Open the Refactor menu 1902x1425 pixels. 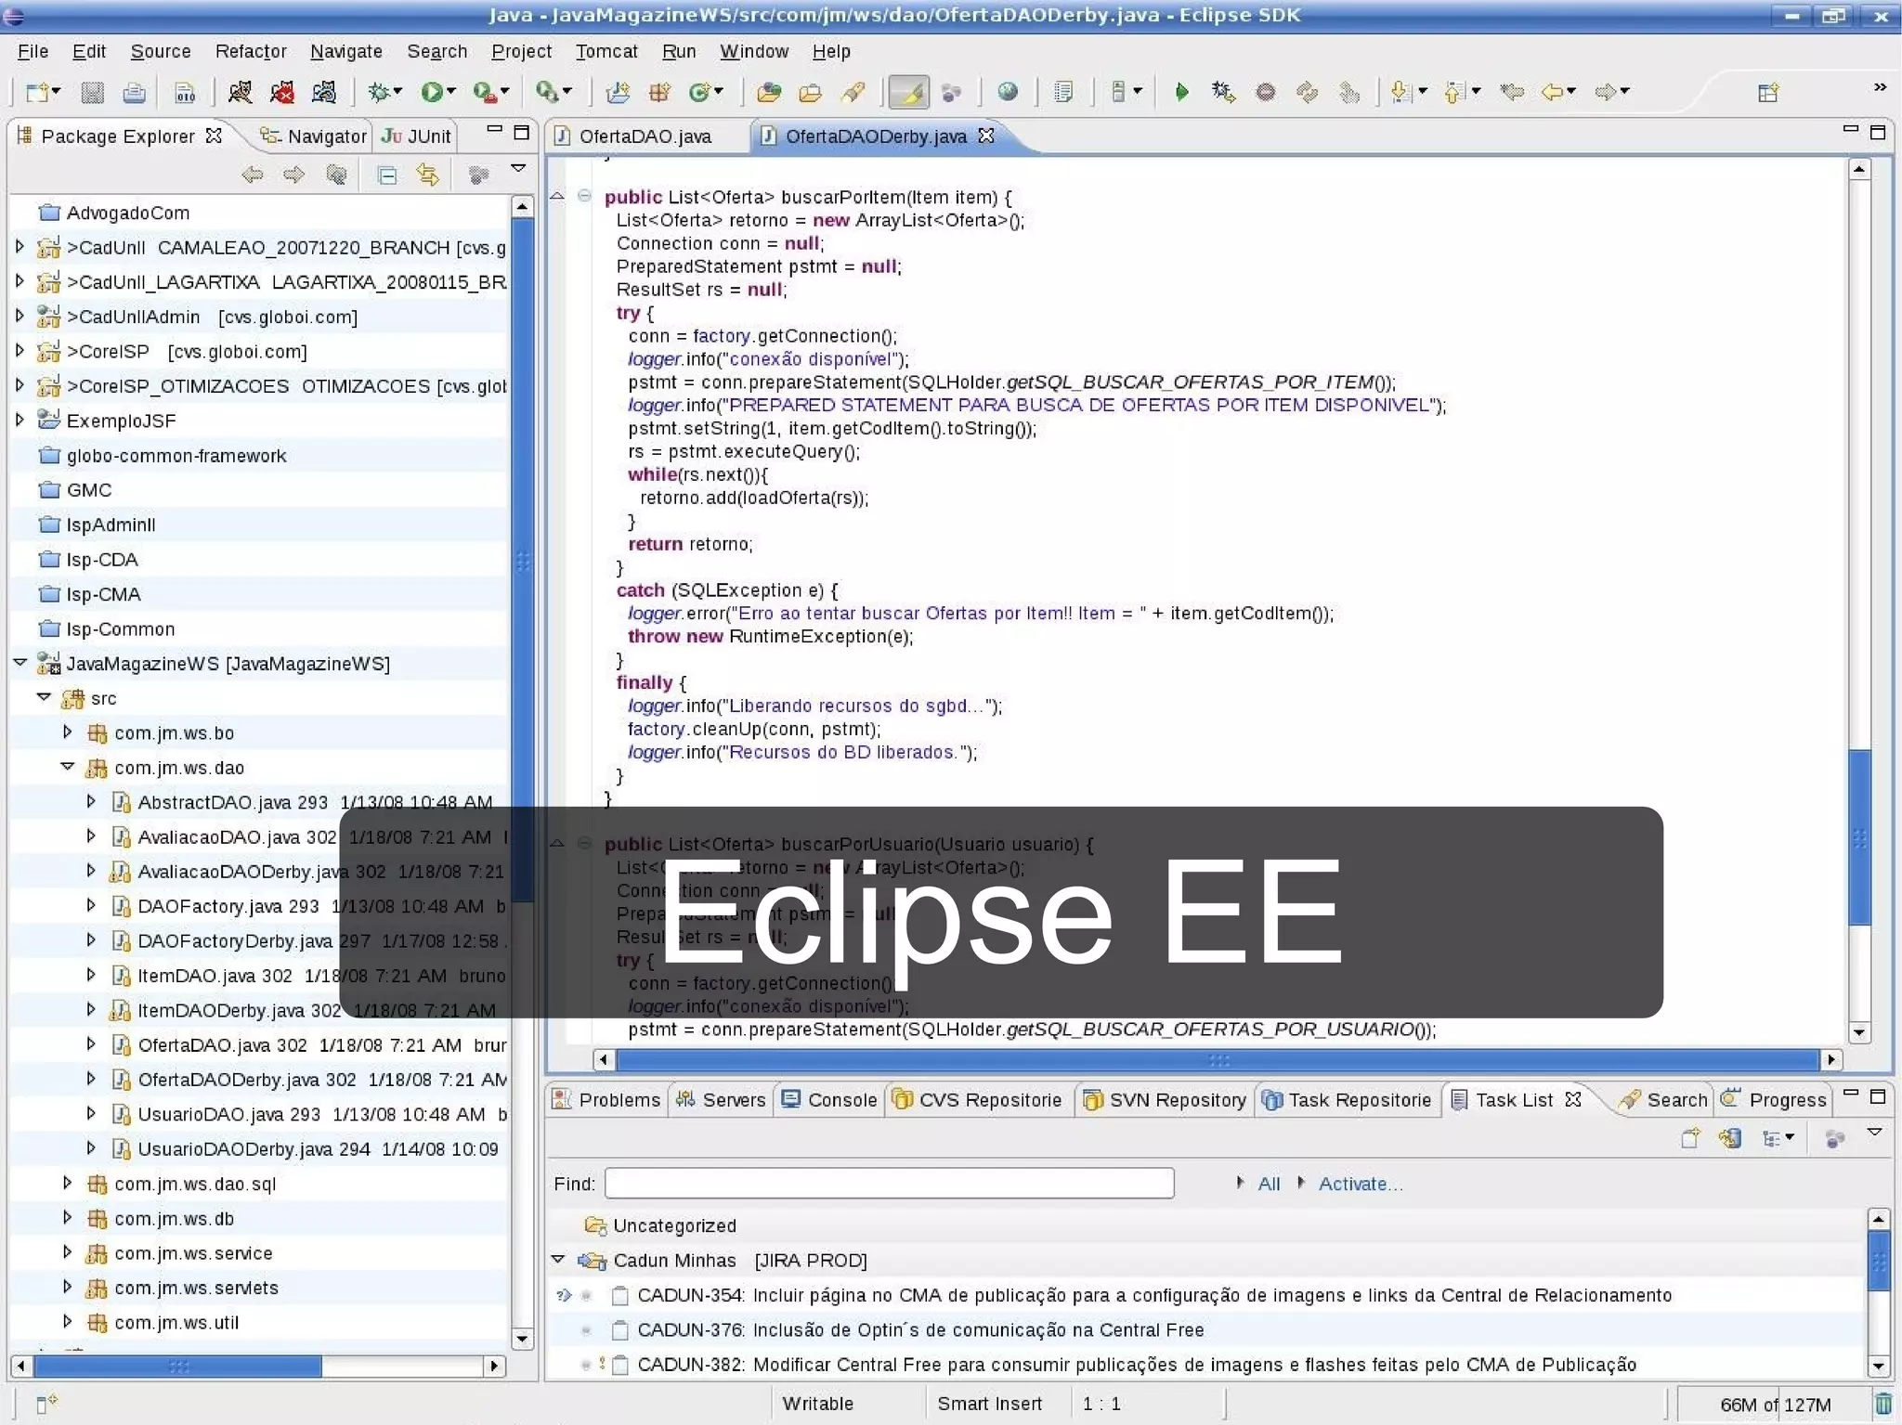251,51
